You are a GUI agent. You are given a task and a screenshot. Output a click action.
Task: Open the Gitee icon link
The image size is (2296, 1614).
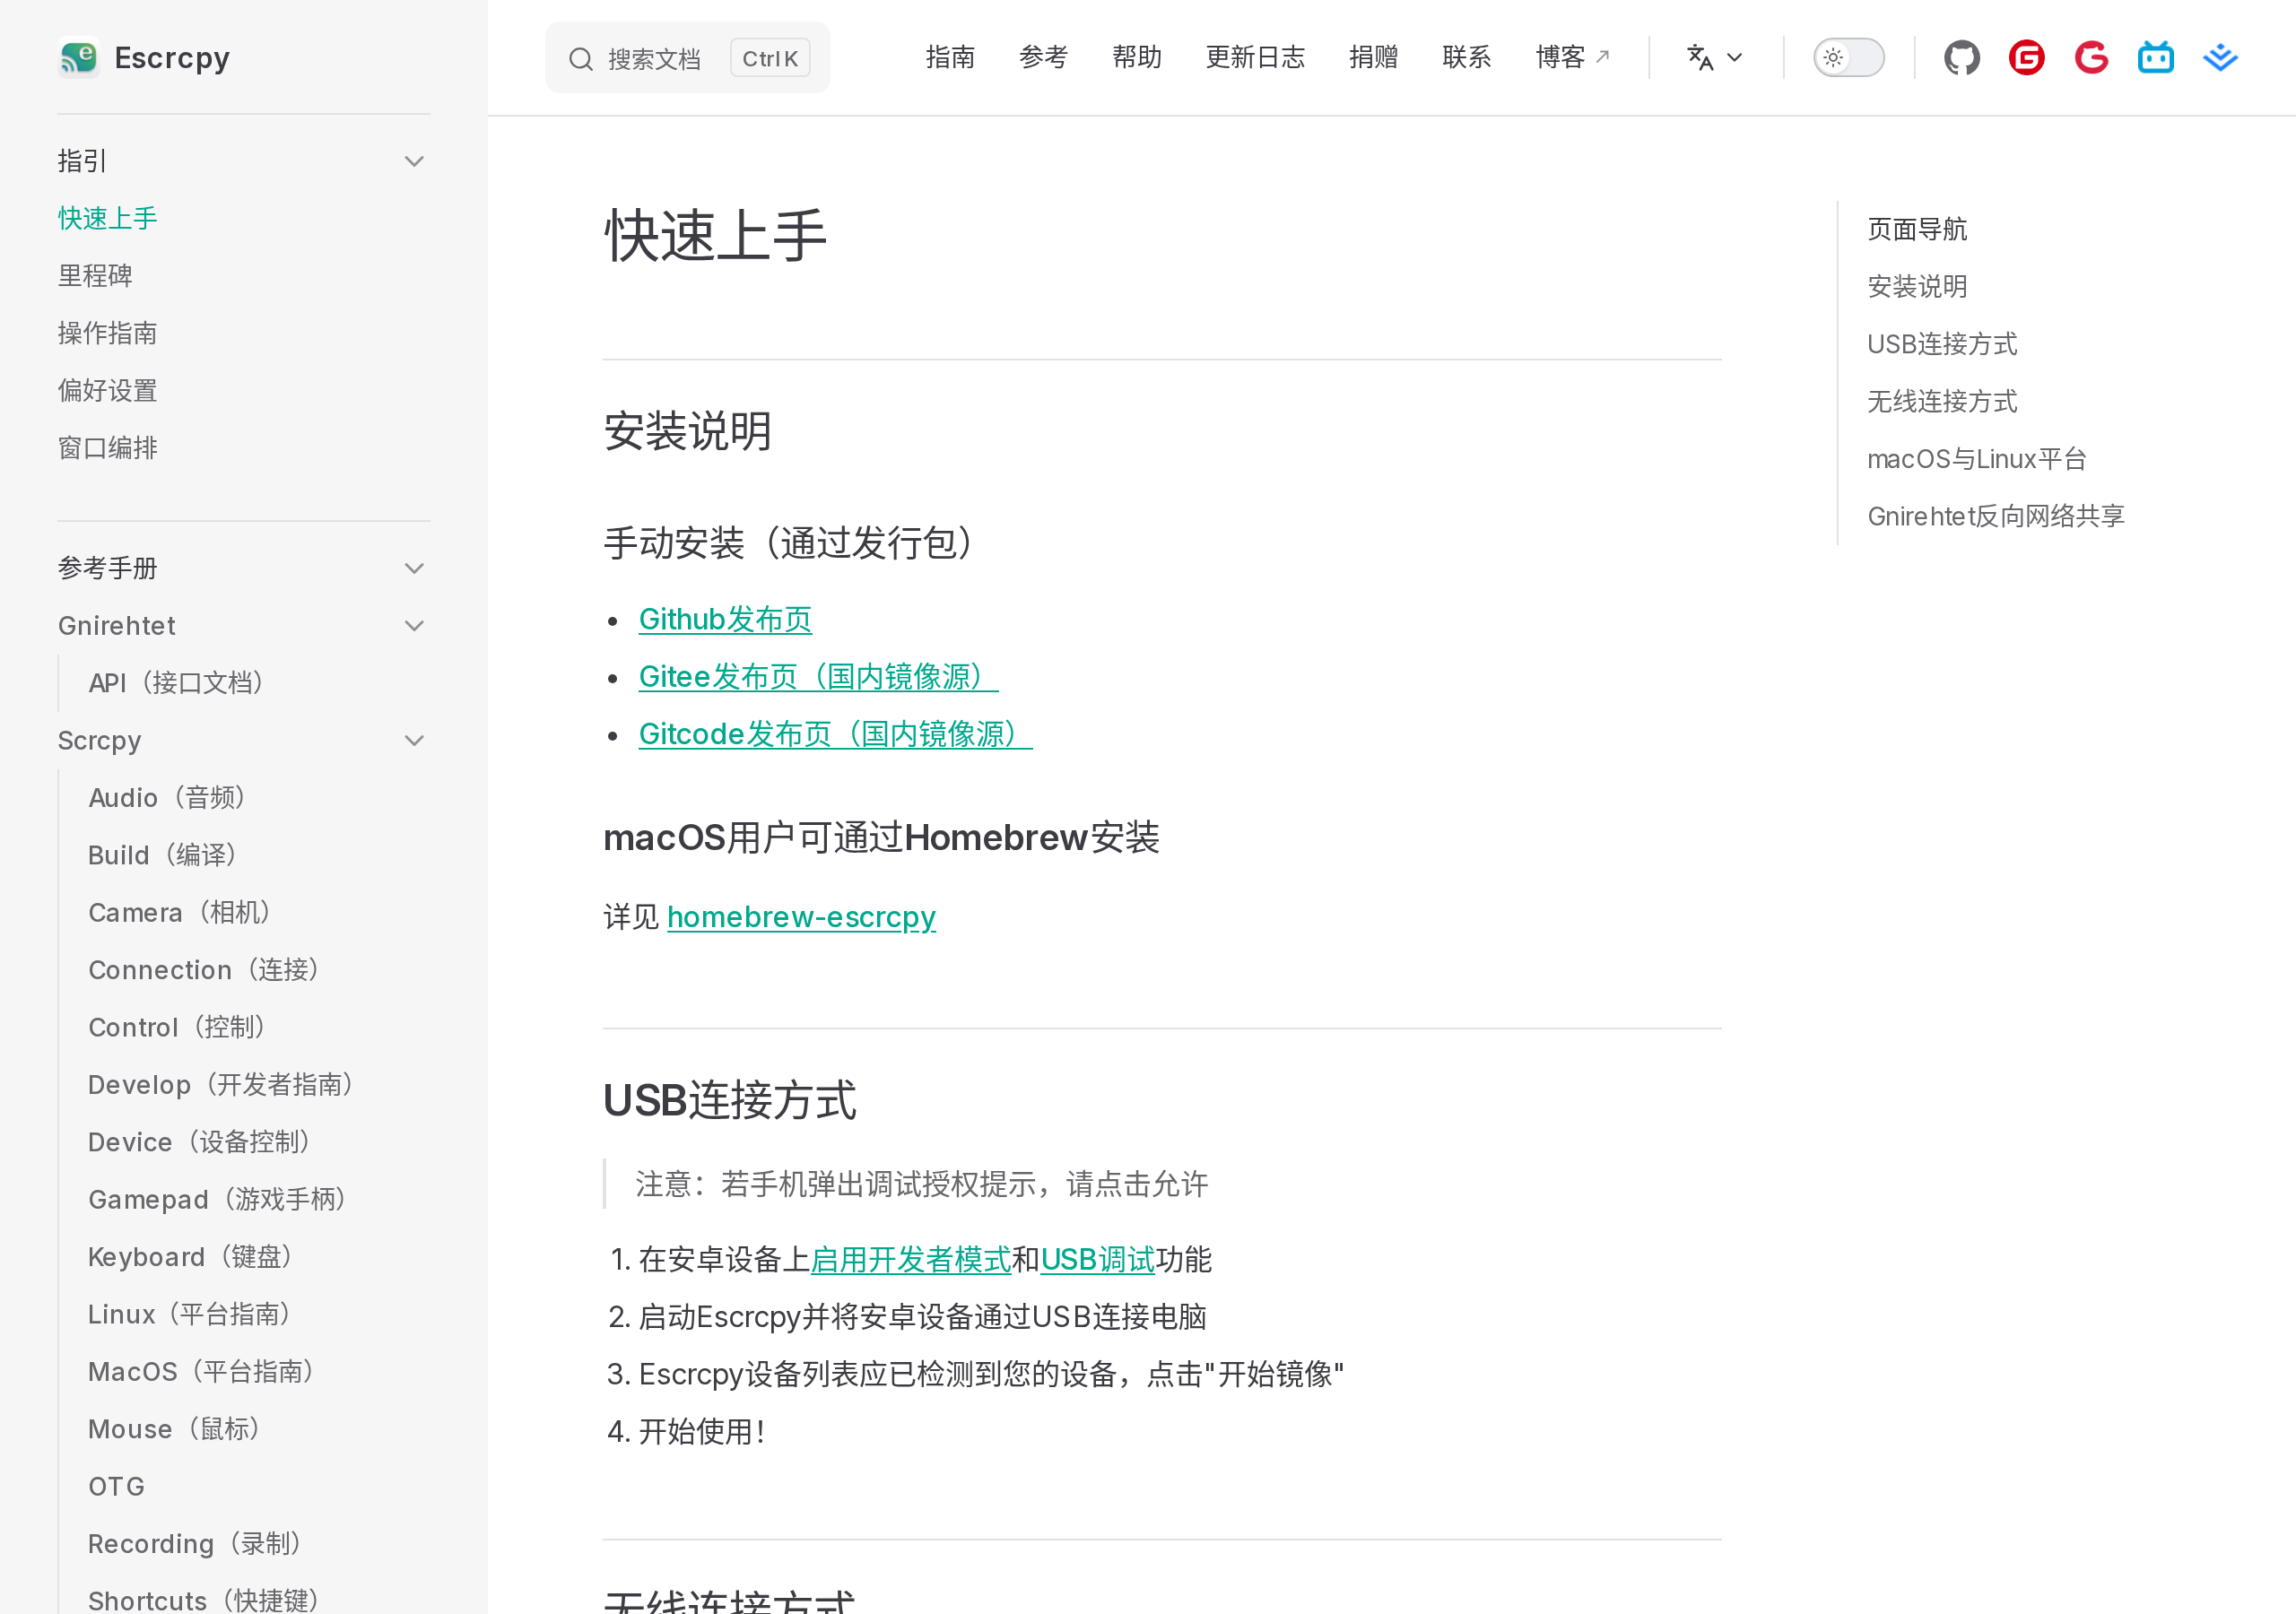2027,58
